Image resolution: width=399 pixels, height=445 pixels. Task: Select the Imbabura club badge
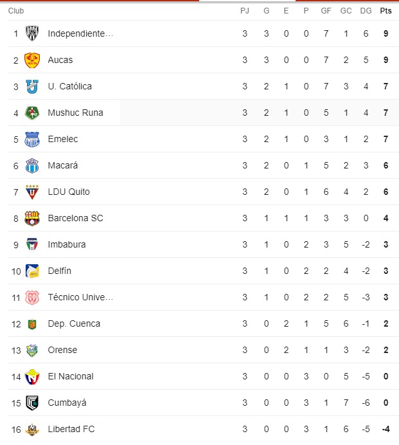coord(32,244)
